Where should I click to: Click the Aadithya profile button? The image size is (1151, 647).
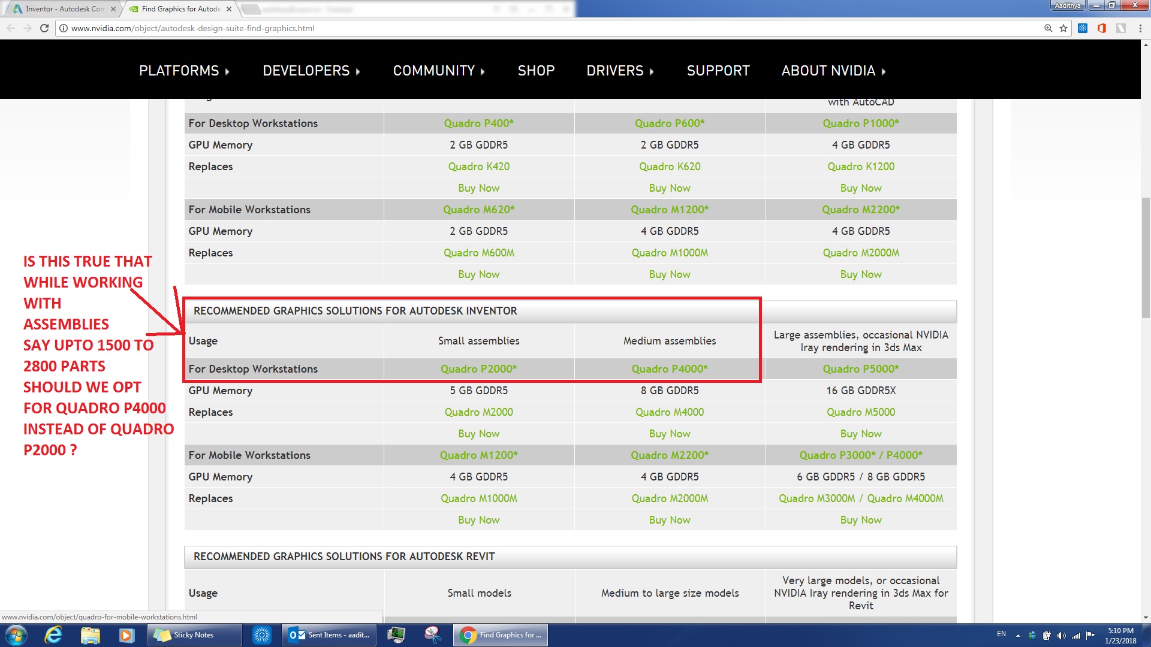1068,5
